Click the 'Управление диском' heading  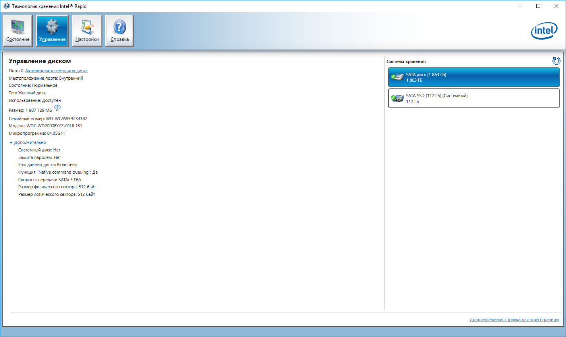(40, 61)
